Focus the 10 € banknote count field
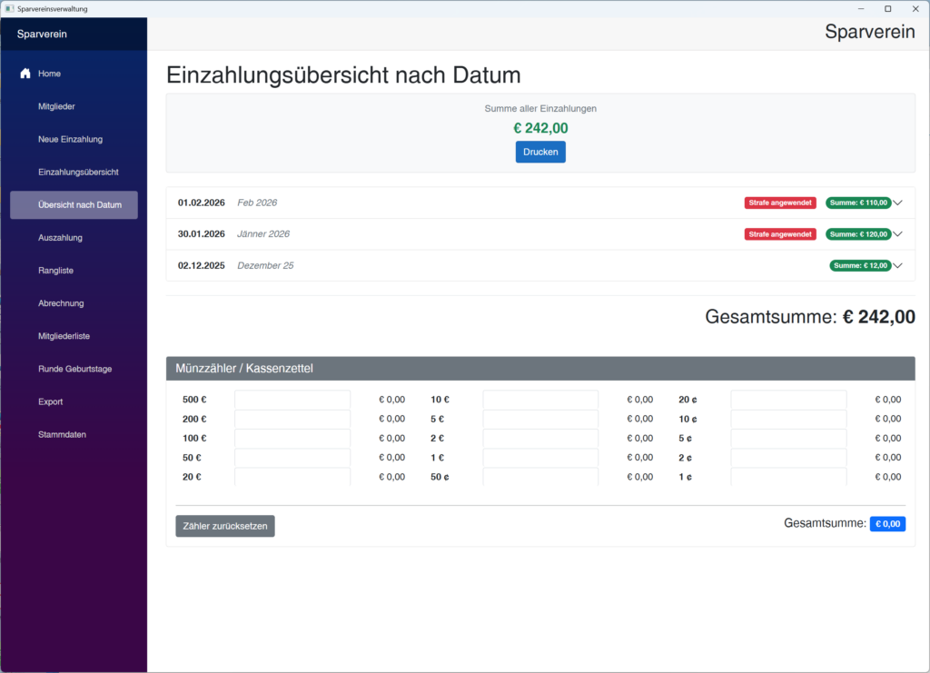The image size is (930, 673). pyautogui.click(x=539, y=400)
